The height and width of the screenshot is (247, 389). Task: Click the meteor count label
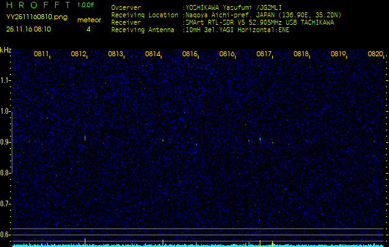88,20
